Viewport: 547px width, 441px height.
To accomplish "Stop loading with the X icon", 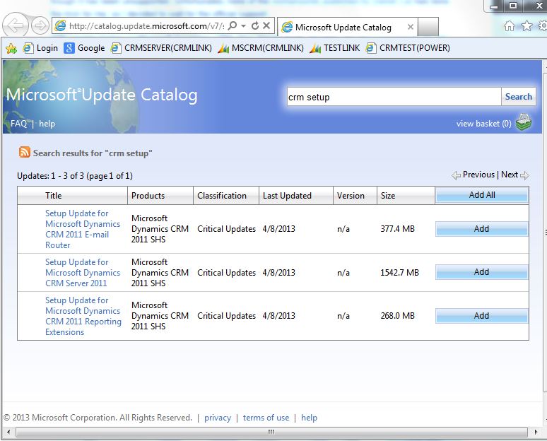I will (x=266, y=25).
